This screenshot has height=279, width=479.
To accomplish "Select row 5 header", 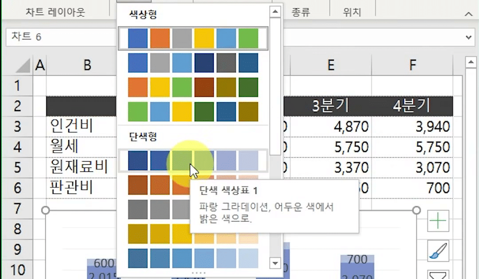I will pyautogui.click(x=17, y=167).
